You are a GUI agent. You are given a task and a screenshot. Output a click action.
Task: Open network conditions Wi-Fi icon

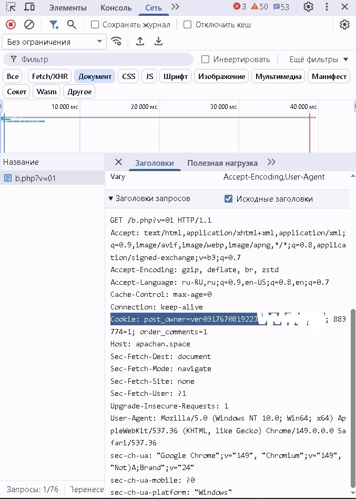pos(116,42)
